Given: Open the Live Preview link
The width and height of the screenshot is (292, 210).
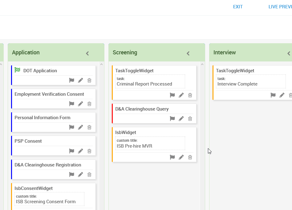Looking at the screenshot, I should (280, 7).
